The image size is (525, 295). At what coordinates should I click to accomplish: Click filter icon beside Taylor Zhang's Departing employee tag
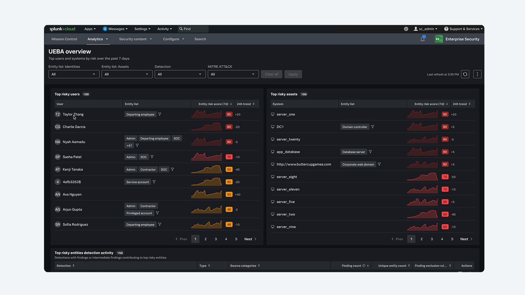click(x=160, y=114)
